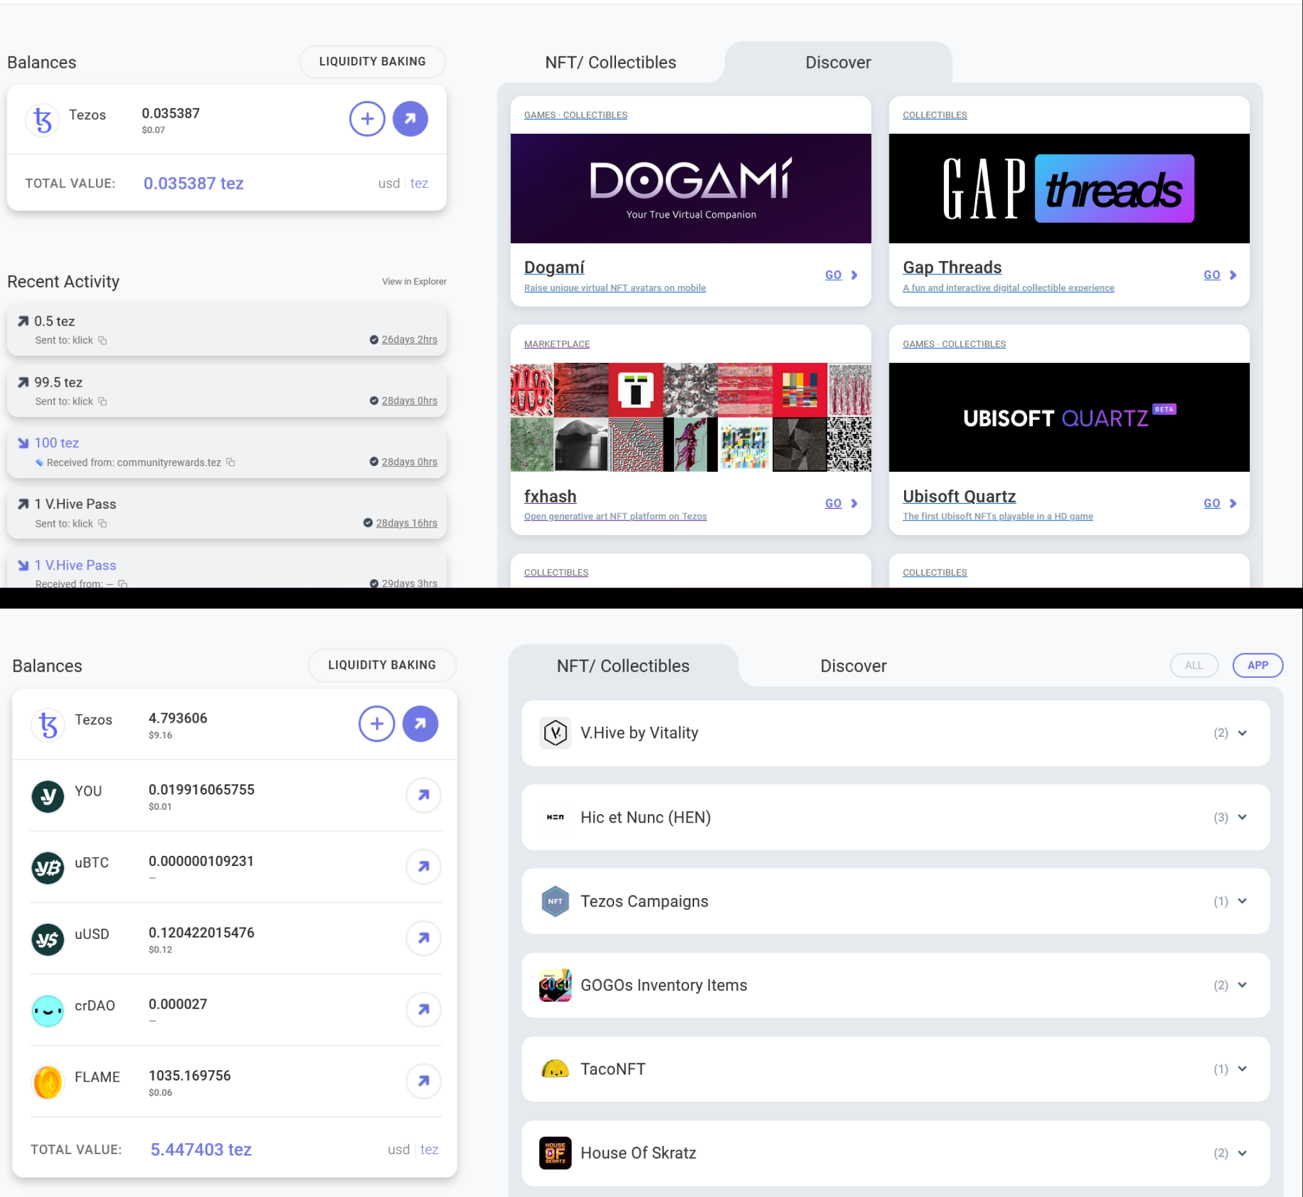This screenshot has width=1303, height=1197.
Task: Switch 5.447403 total value to tez
Action: [429, 1149]
